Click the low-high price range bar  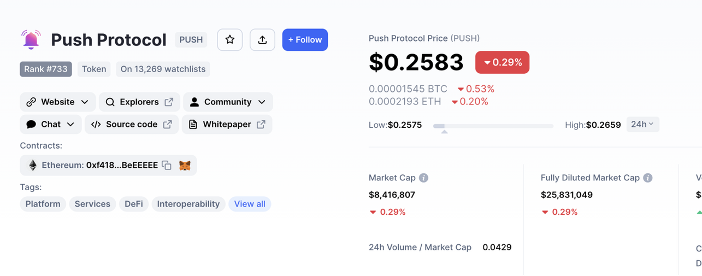(x=493, y=126)
